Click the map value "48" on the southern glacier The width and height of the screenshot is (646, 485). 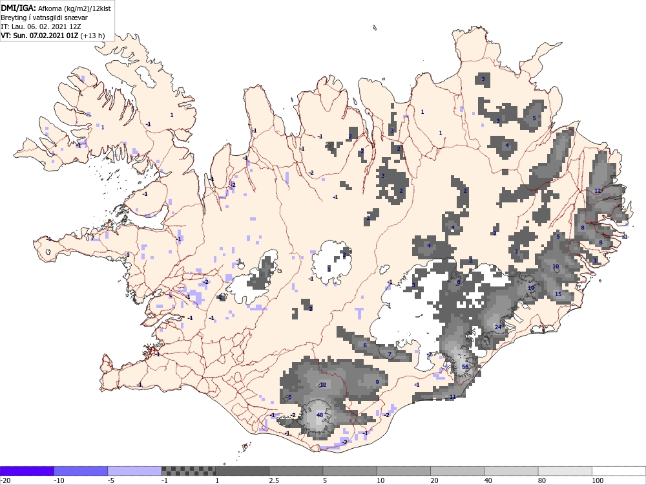coord(320,415)
